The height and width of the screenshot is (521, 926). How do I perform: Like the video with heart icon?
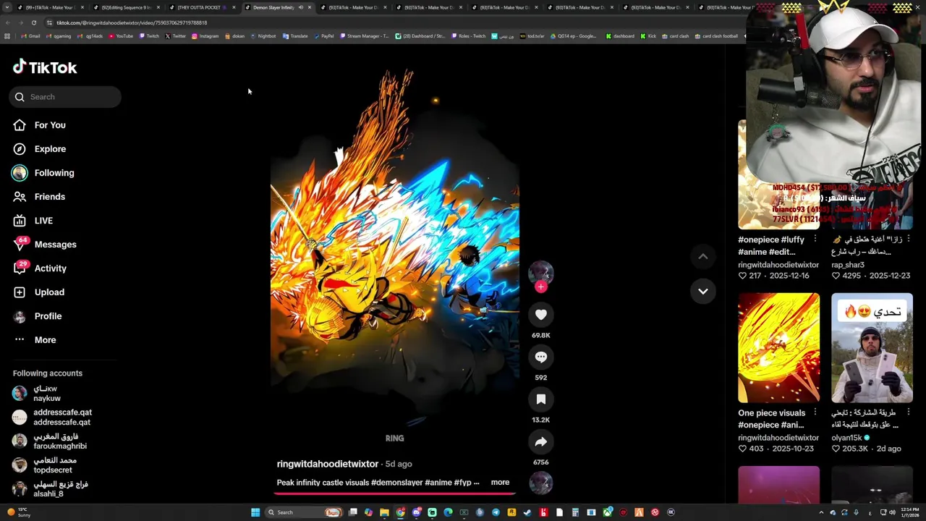point(540,315)
